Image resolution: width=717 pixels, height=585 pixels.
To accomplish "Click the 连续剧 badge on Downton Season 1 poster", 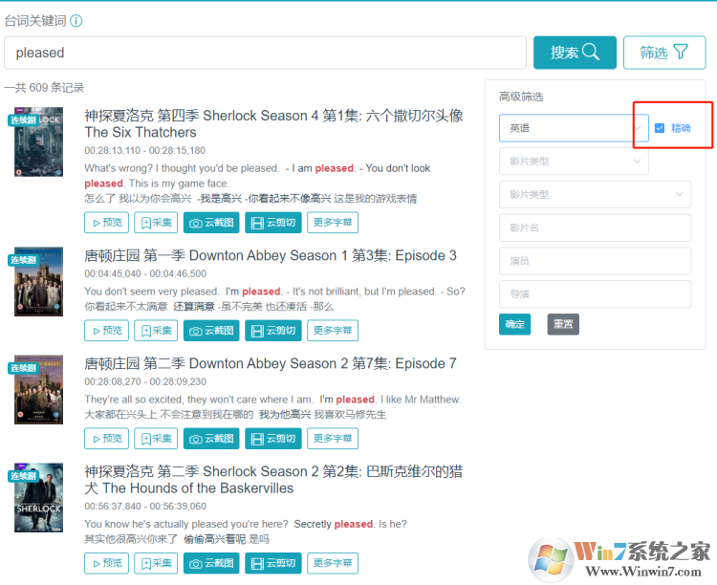I will click(x=23, y=260).
